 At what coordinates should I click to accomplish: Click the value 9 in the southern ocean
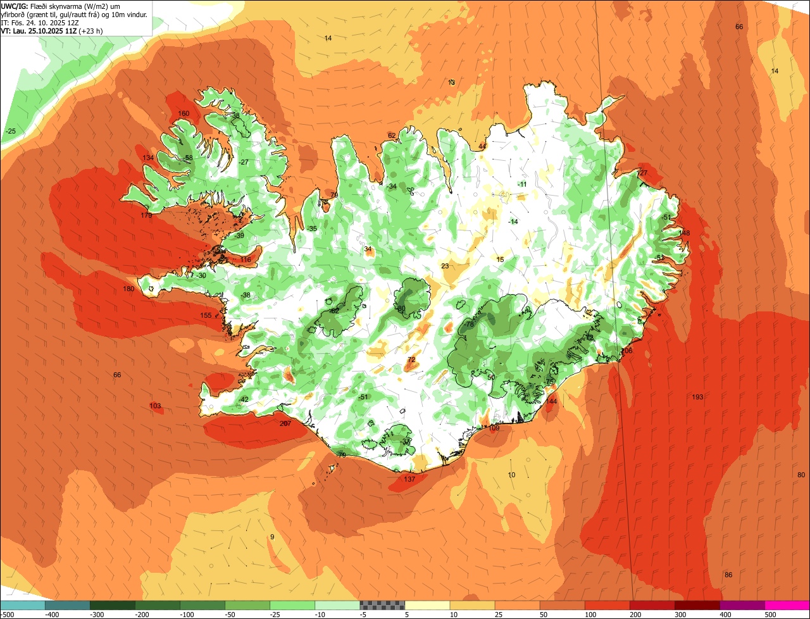coord(272,537)
